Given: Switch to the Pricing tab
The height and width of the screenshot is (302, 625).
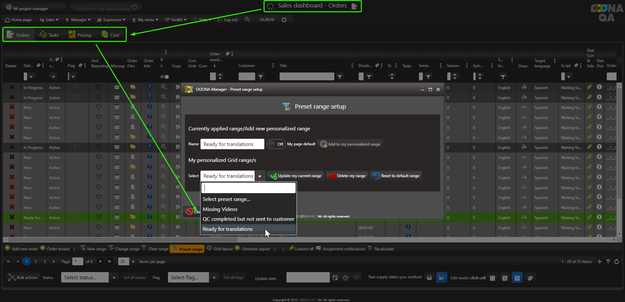Looking at the screenshot, I should [x=80, y=35].
